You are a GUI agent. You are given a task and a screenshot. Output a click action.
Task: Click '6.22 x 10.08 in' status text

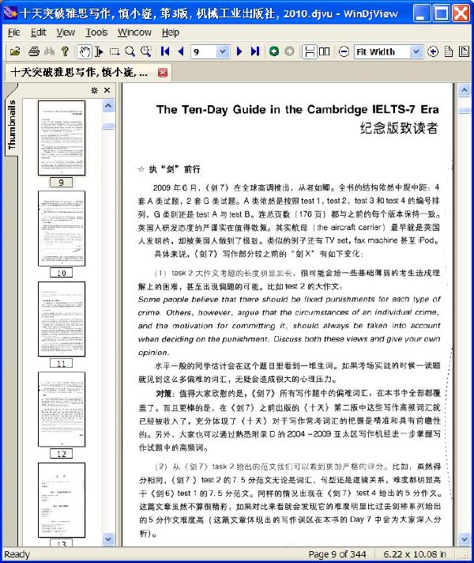(x=415, y=554)
